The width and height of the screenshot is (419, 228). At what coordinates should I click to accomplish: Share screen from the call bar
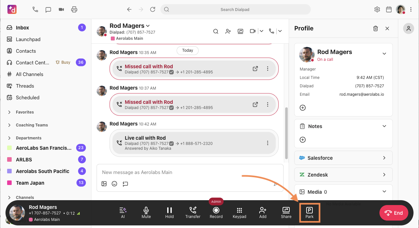[x=286, y=212]
